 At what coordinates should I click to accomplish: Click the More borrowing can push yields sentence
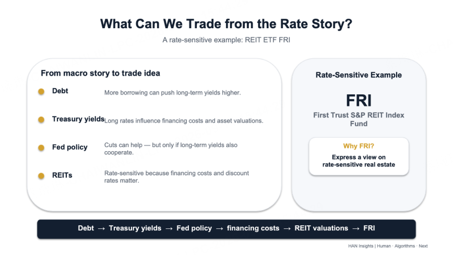172,93
